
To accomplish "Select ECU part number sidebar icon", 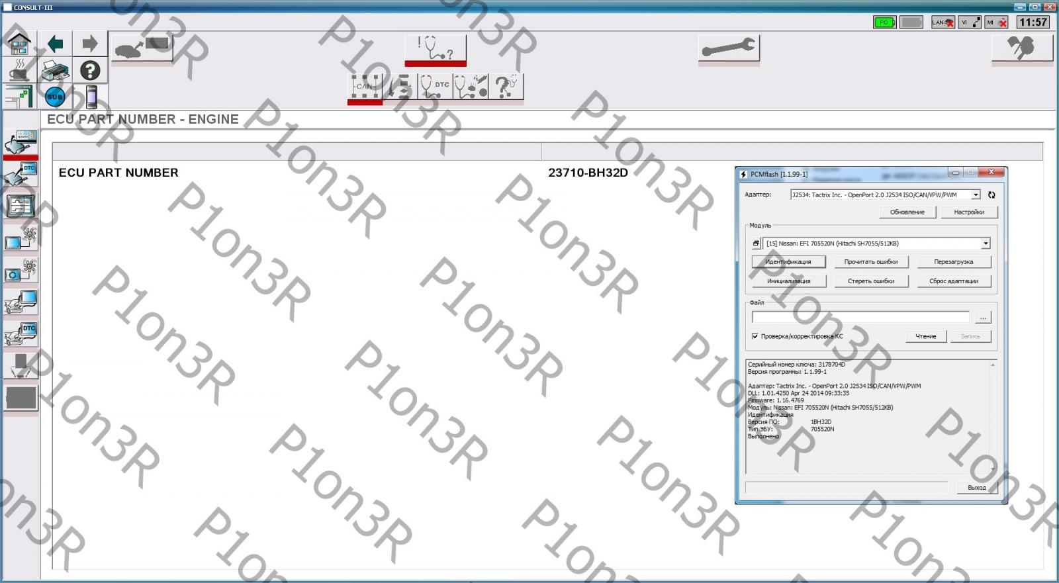I will 21,142.
